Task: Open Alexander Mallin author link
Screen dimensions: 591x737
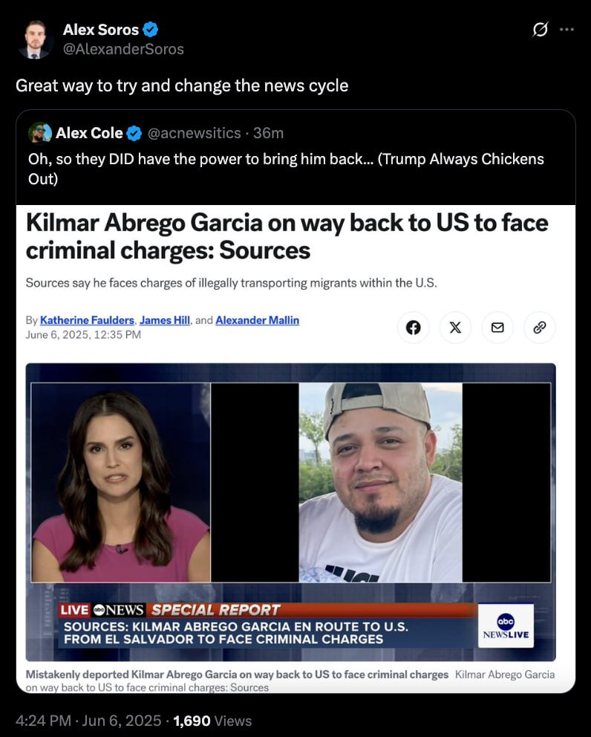Action: [257, 320]
